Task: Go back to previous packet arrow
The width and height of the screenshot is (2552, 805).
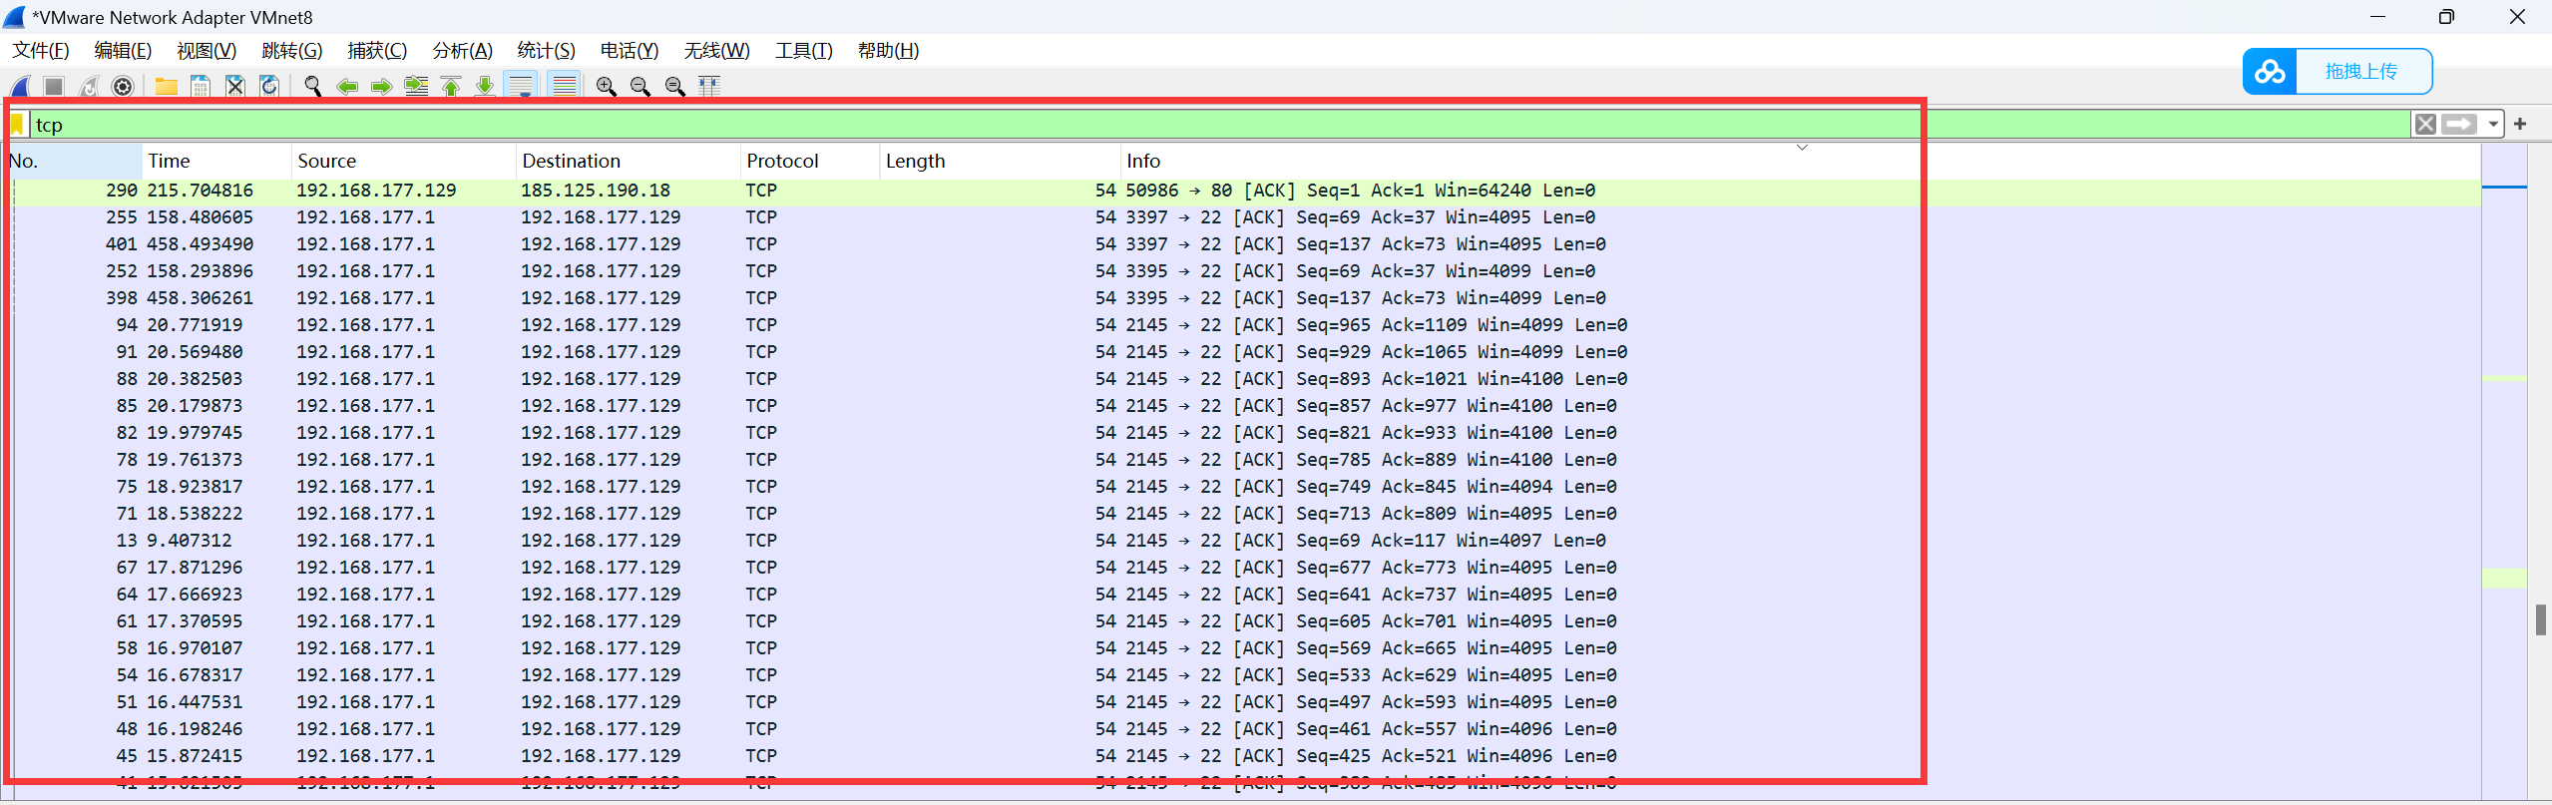Action: [347, 87]
